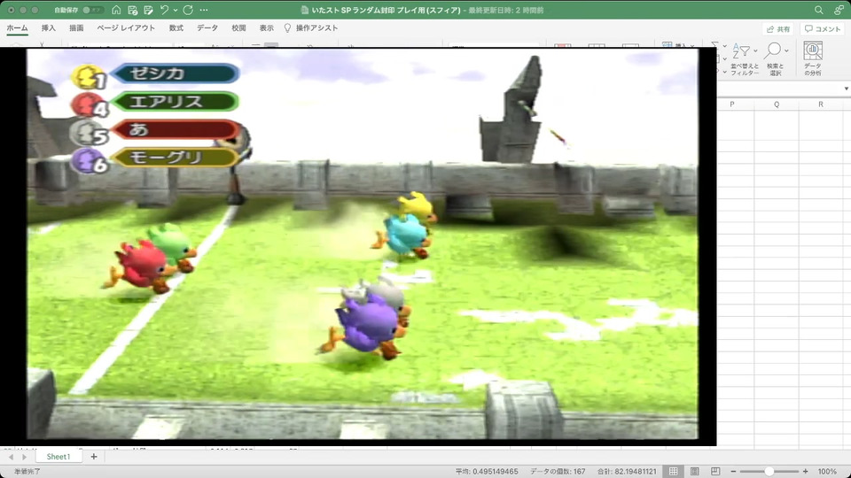Click the zoom in plus button
This screenshot has width=851, height=478.
click(805, 472)
